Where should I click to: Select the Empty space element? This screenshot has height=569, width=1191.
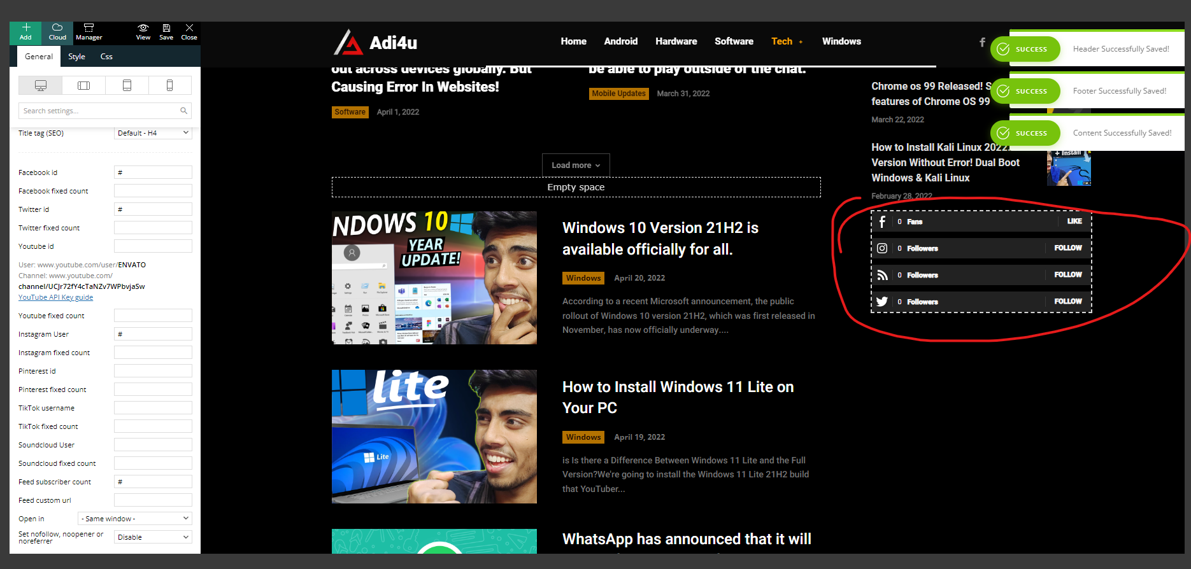(576, 187)
